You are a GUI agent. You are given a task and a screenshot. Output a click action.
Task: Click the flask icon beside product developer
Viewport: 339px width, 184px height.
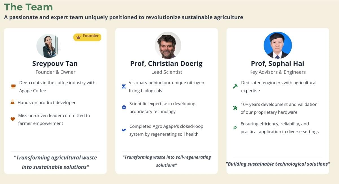tap(12, 102)
